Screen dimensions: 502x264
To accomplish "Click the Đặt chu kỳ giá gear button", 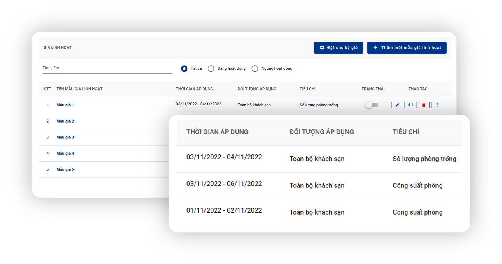I will 338,48.
